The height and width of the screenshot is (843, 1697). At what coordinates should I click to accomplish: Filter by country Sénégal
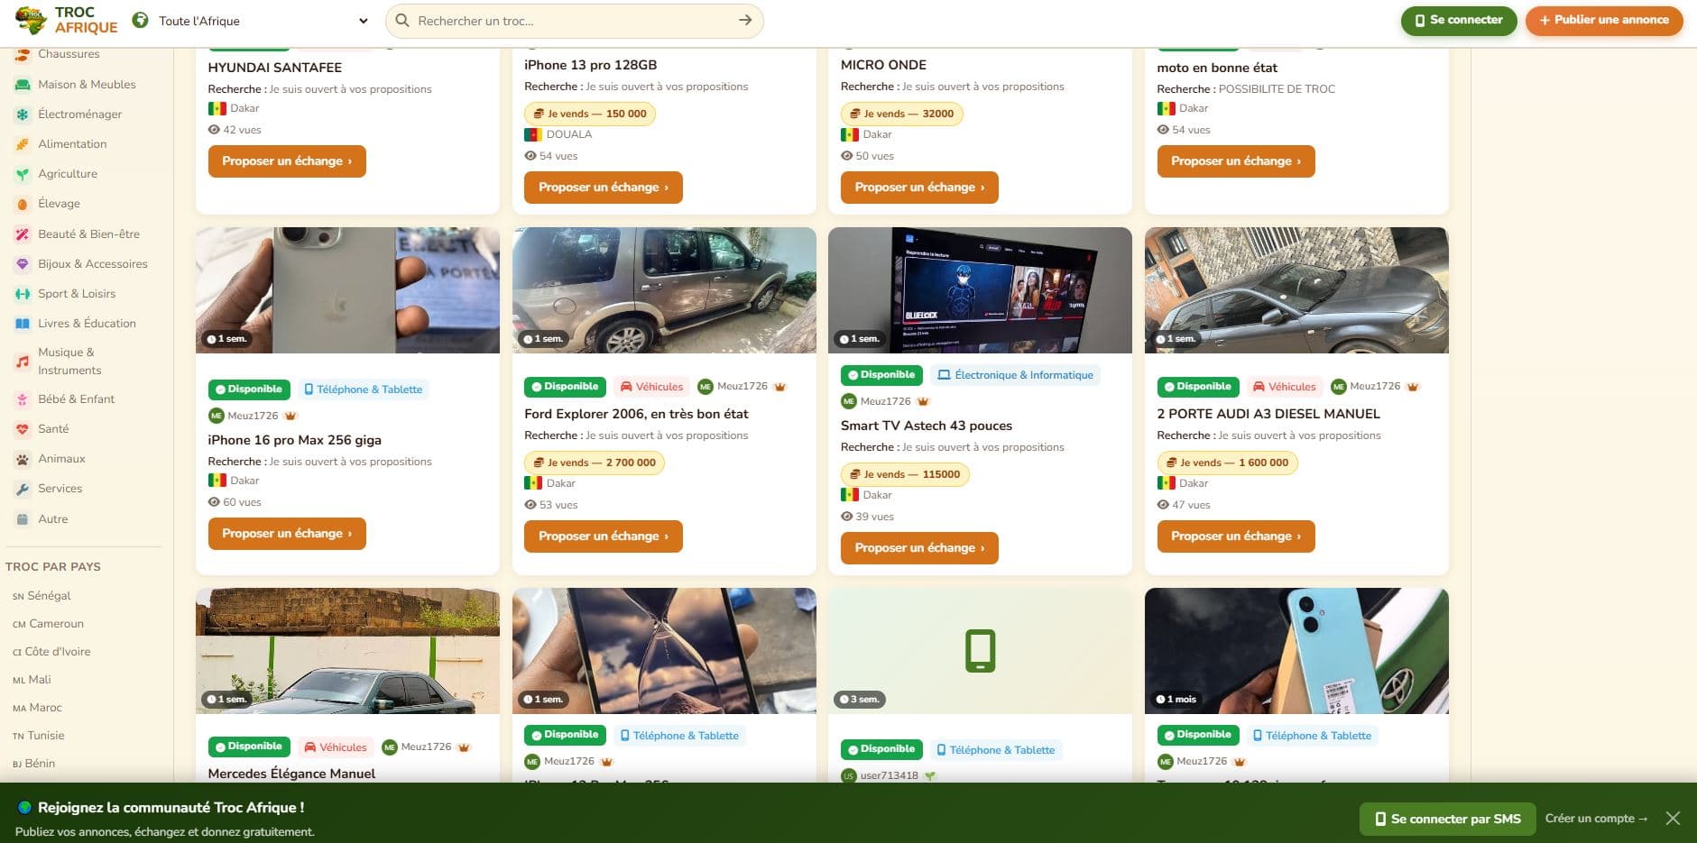[42, 596]
